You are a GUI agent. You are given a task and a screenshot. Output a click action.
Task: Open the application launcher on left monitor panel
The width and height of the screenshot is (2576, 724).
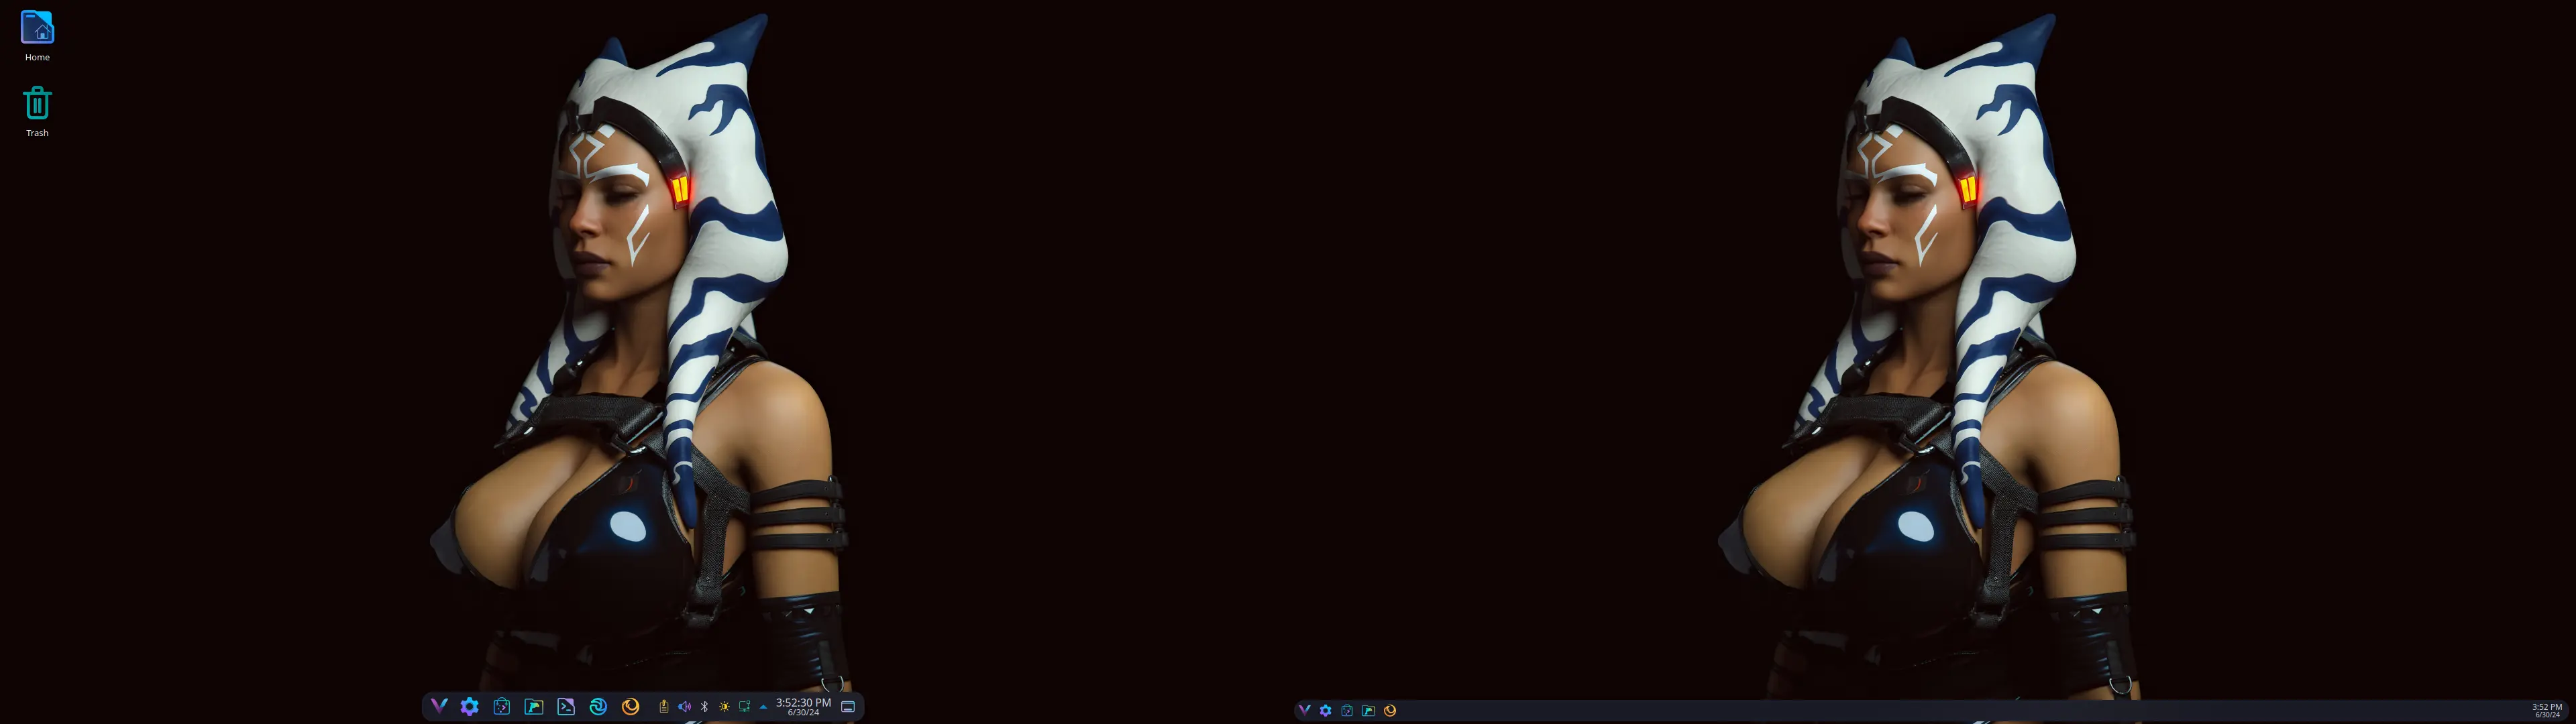(x=438, y=706)
